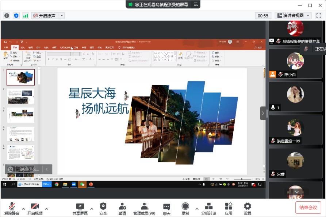Click the 邀请 invite icon
Screen dimensions: 326x217
[122, 209]
